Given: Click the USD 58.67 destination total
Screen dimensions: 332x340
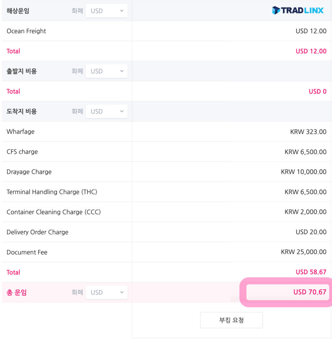Looking at the screenshot, I should pos(311,272).
